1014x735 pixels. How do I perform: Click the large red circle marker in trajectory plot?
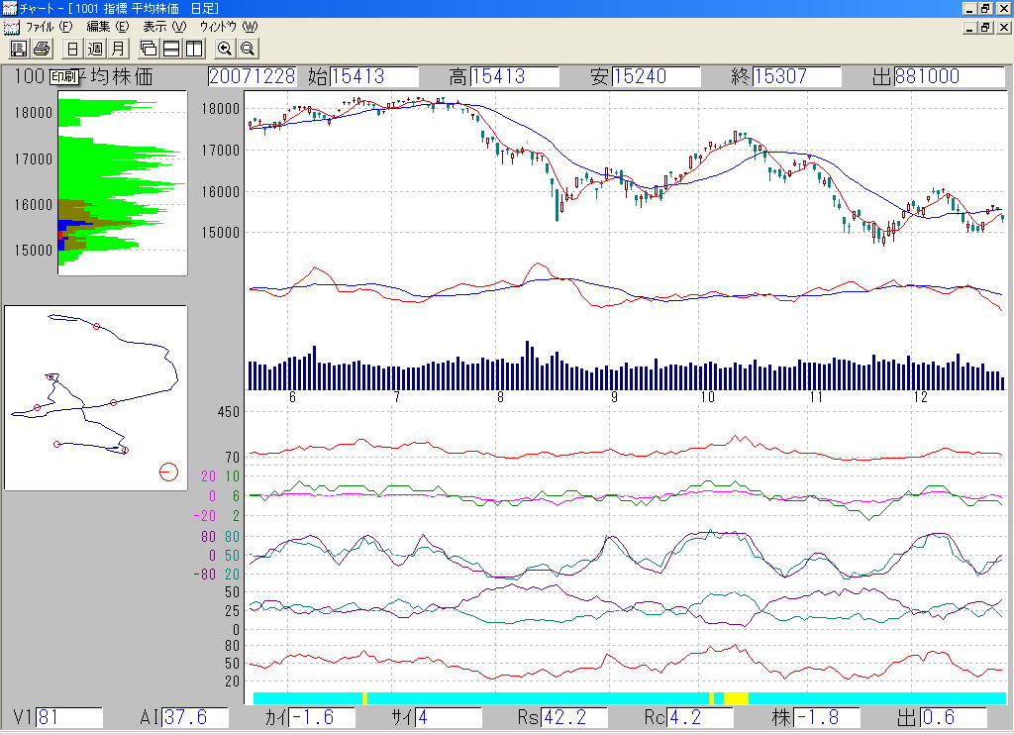click(x=168, y=472)
